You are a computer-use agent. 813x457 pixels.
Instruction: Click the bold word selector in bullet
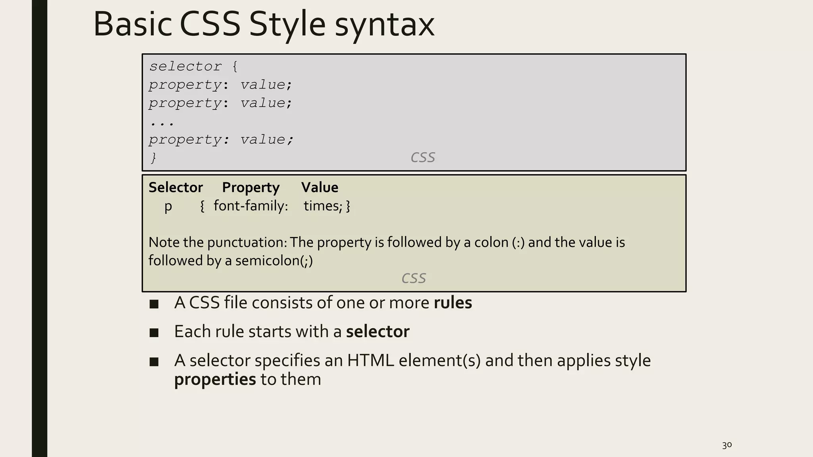point(377,332)
